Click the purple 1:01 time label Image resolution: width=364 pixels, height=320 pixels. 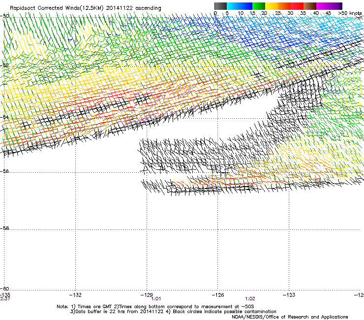(156, 299)
